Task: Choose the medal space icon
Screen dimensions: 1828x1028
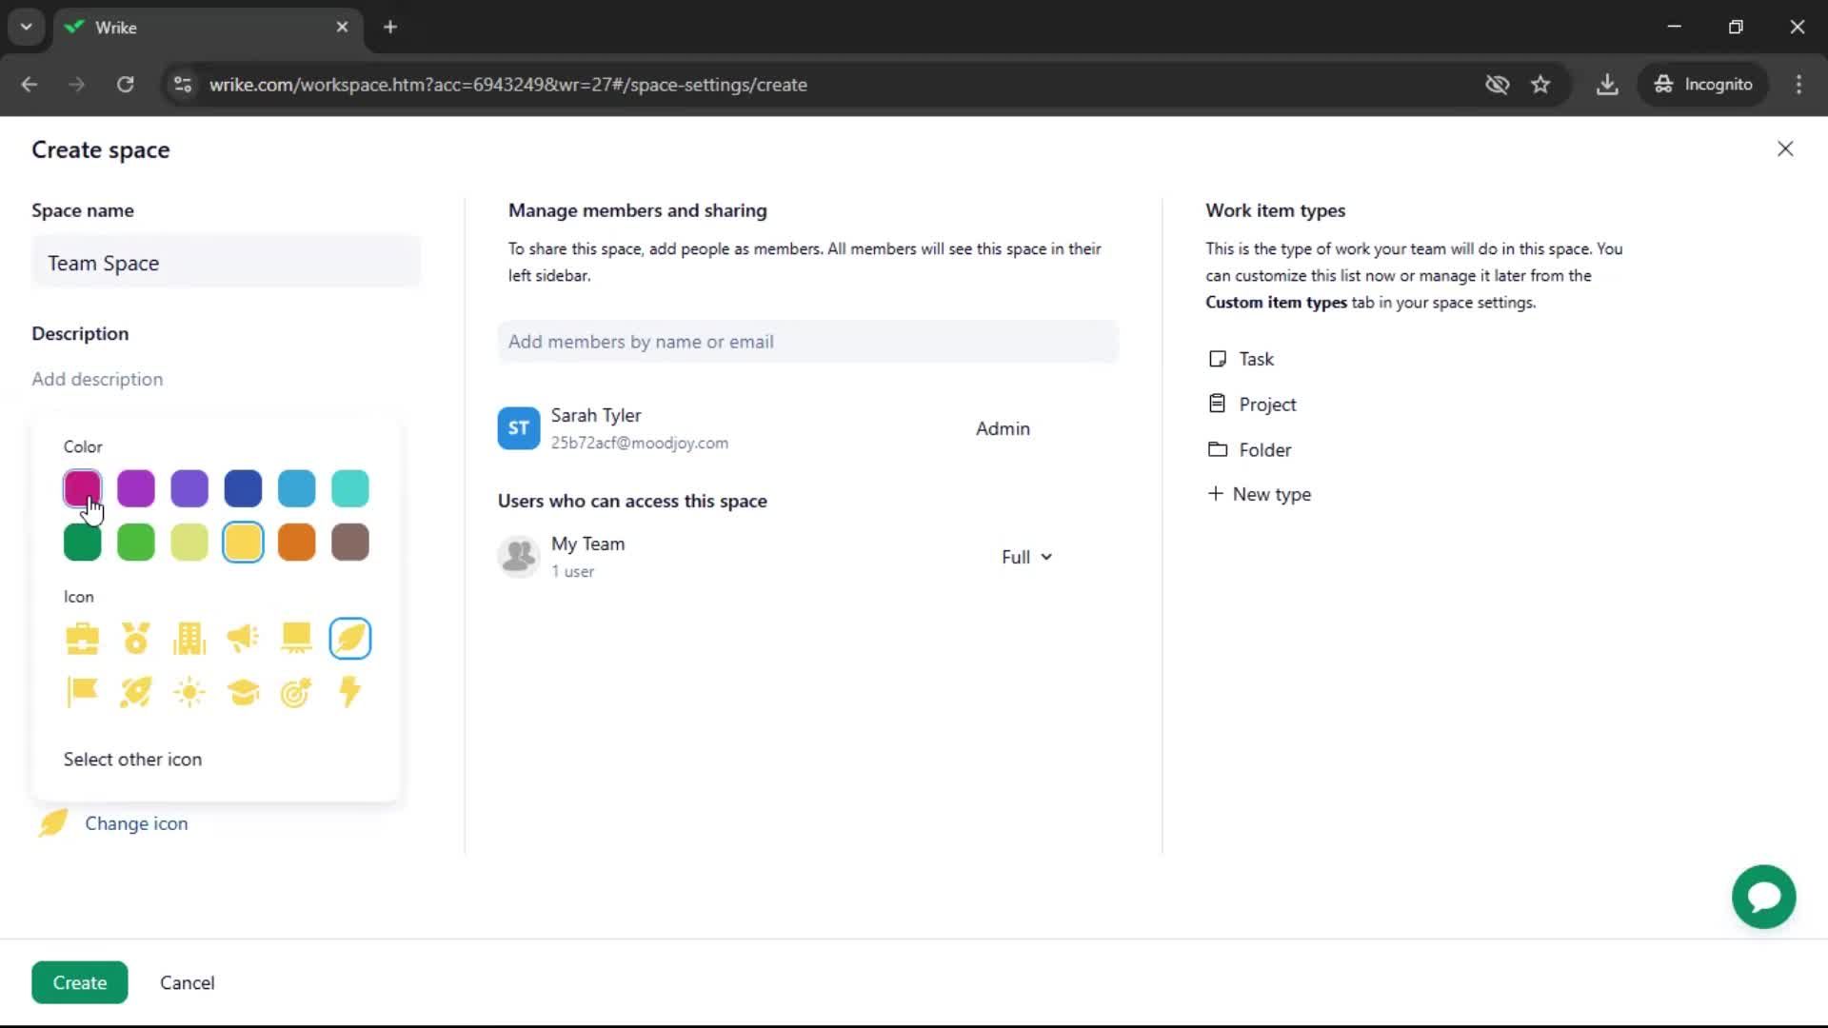Action: point(136,639)
